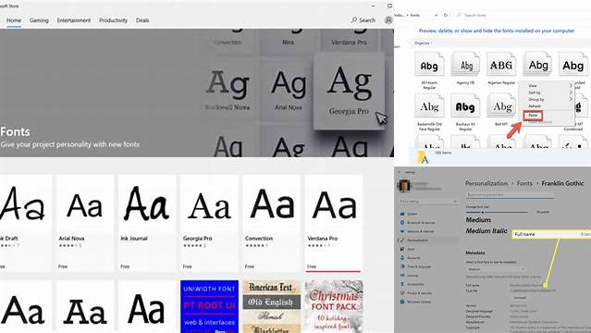The width and height of the screenshot is (591, 333).
Task: Choose Paste from the context menu
Action: click(x=533, y=115)
